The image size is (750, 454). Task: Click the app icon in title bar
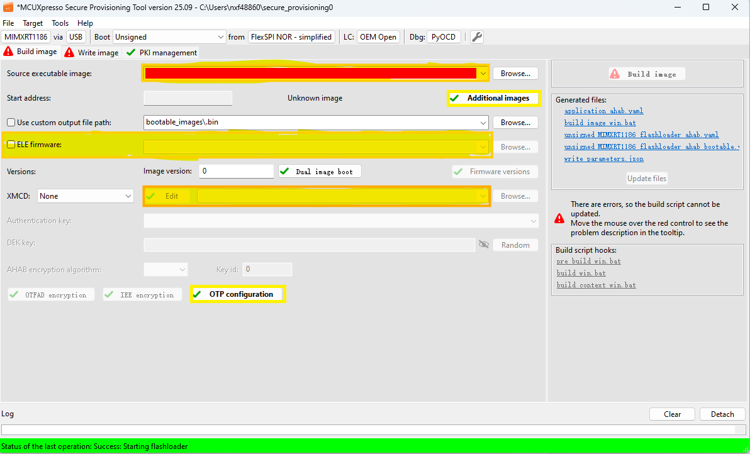pos(8,8)
